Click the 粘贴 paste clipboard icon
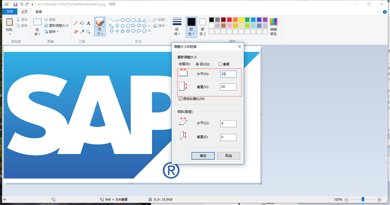This screenshot has height=205, width=390. (x=9, y=22)
